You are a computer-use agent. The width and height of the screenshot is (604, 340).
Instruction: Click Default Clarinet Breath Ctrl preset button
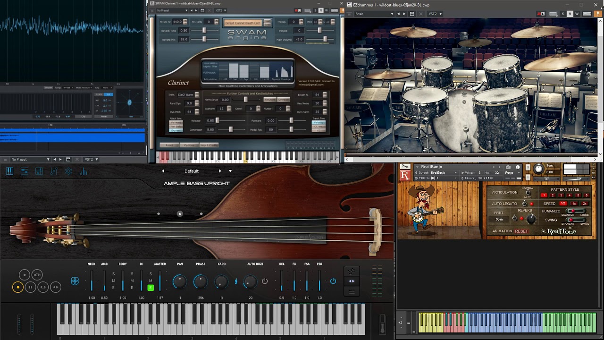click(243, 23)
